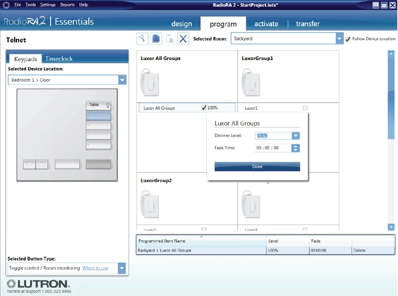Check the Luxor3 checkbox
The height and width of the screenshot is (296, 398).
(x=305, y=229)
